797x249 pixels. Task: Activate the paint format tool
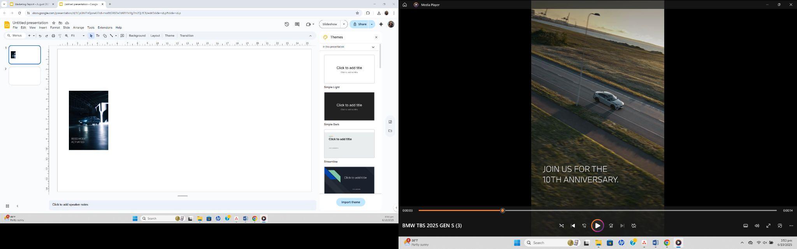(x=60, y=36)
